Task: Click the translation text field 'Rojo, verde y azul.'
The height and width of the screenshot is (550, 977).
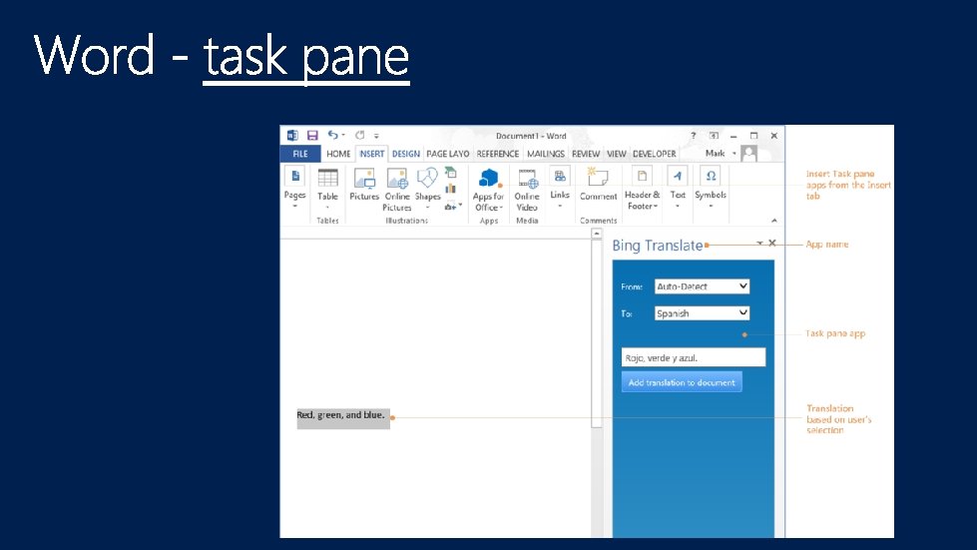Action: pyautogui.click(x=693, y=357)
